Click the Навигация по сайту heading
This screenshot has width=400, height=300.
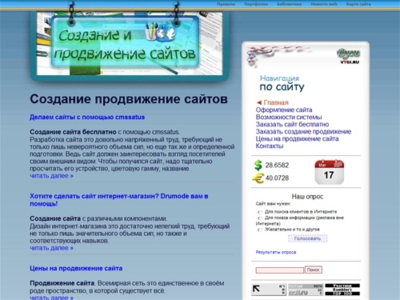(282, 83)
